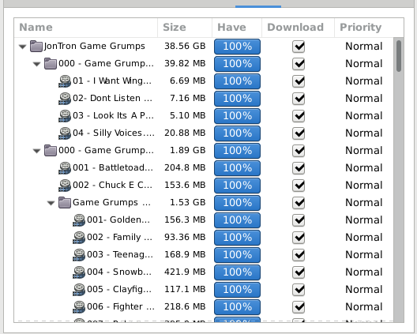
Task: Click the video file icon for '03 - Look Its A P...'
Action: 65,116
